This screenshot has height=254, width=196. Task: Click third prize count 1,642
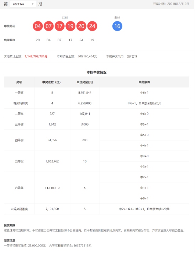coord(52,125)
